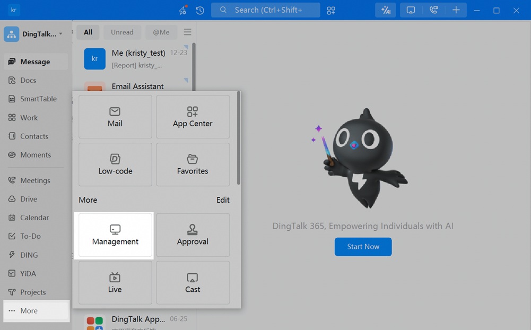Open Docs from the sidebar

[x=36, y=80]
